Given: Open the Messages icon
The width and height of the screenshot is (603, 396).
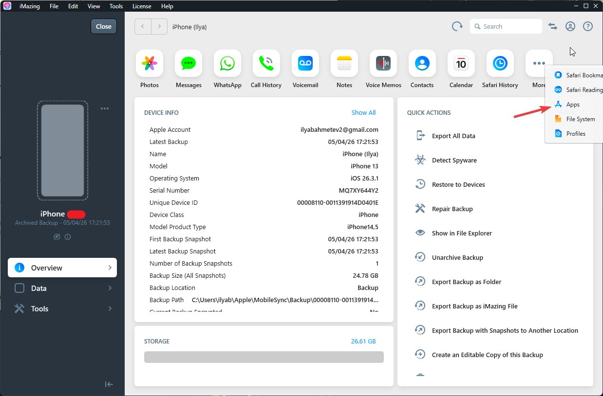Looking at the screenshot, I should click(x=188, y=63).
